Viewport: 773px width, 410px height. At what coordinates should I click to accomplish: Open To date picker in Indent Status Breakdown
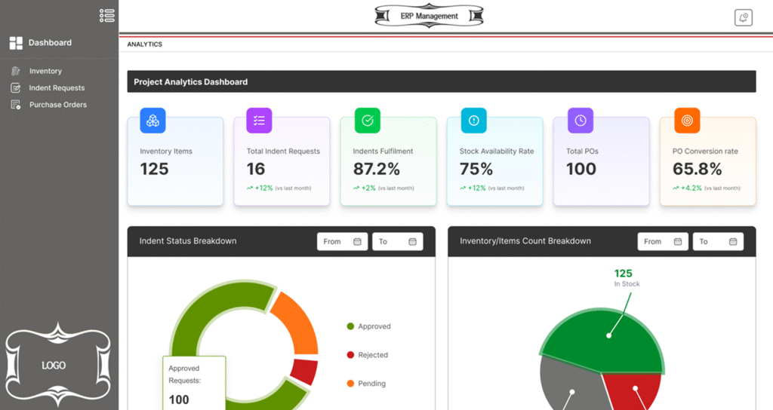pyautogui.click(x=397, y=242)
